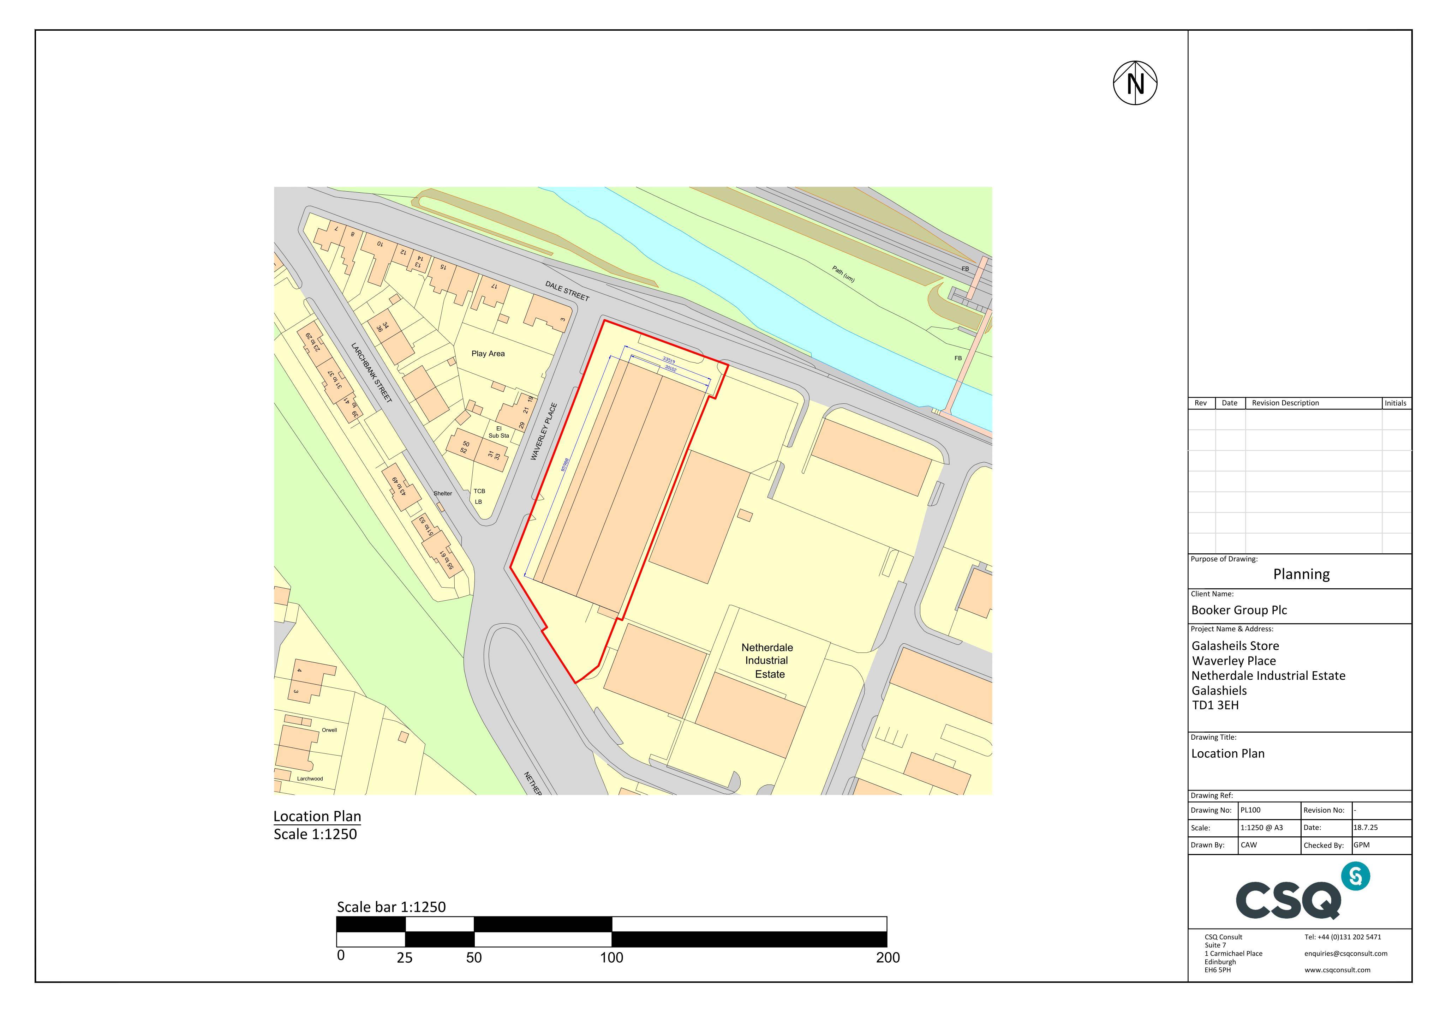Click the '200' mark on scale bar
Image resolution: width=1446 pixels, height=1022 pixels.
coord(888,958)
